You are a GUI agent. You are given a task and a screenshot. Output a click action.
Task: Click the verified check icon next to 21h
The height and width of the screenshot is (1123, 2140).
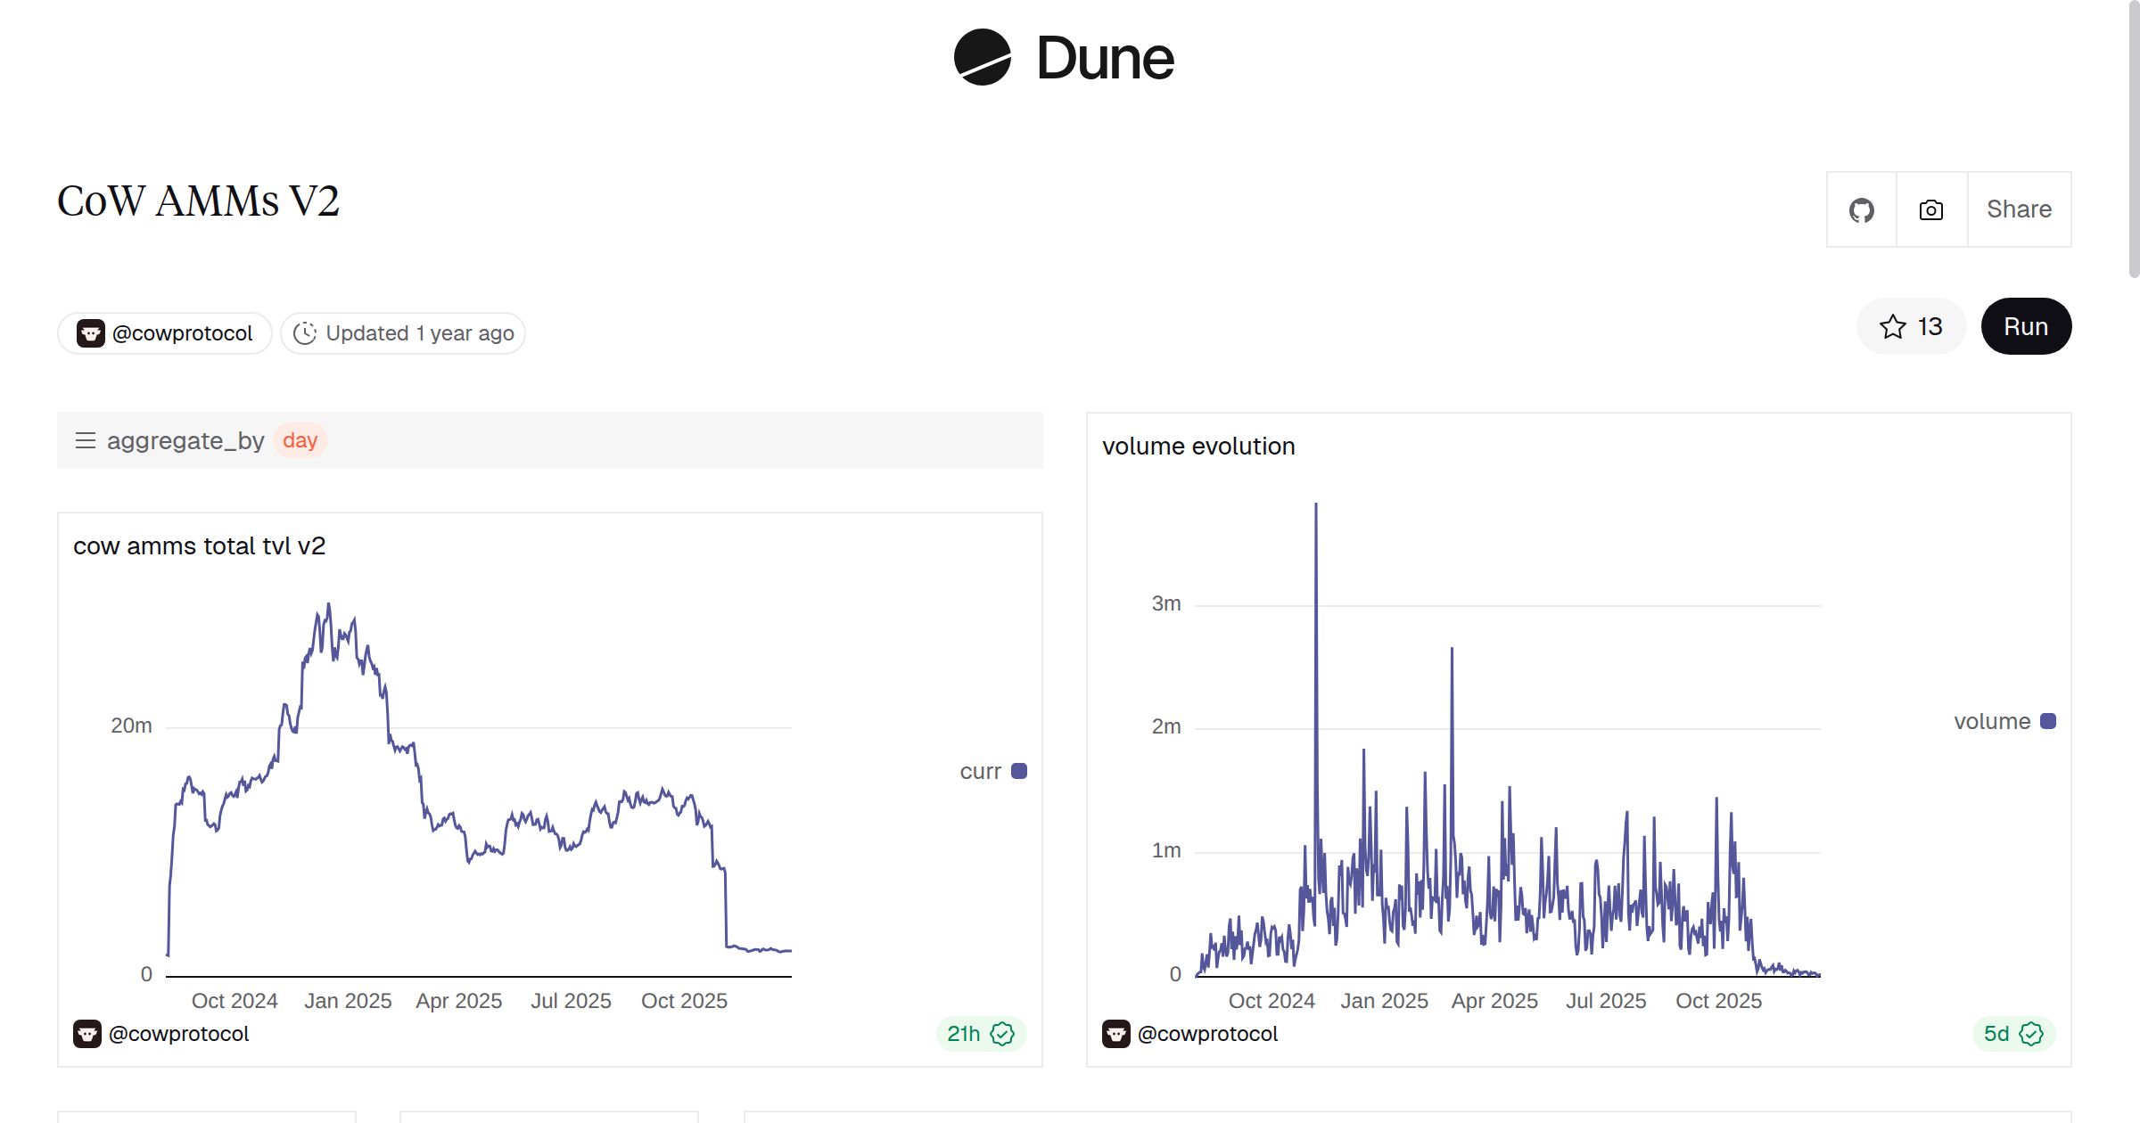pyautogui.click(x=1003, y=1034)
